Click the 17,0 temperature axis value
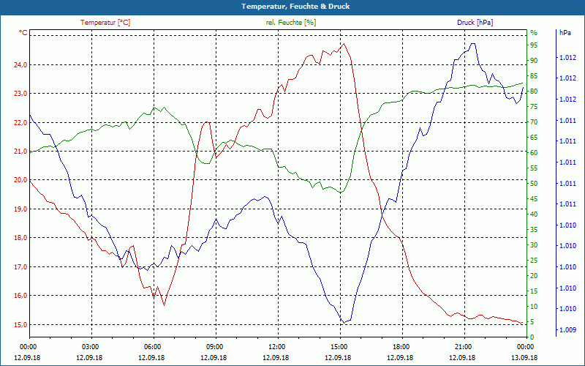The height and width of the screenshot is (366, 585). [x=21, y=267]
